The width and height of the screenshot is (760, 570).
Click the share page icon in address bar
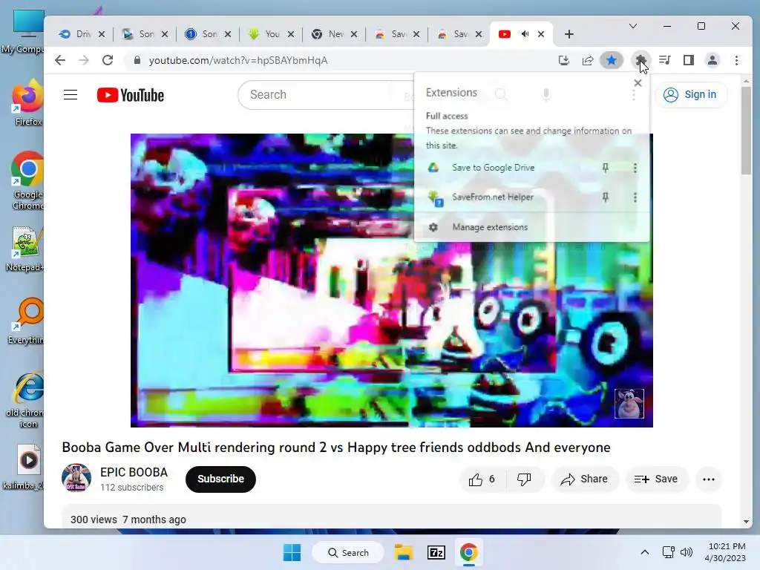click(x=588, y=60)
